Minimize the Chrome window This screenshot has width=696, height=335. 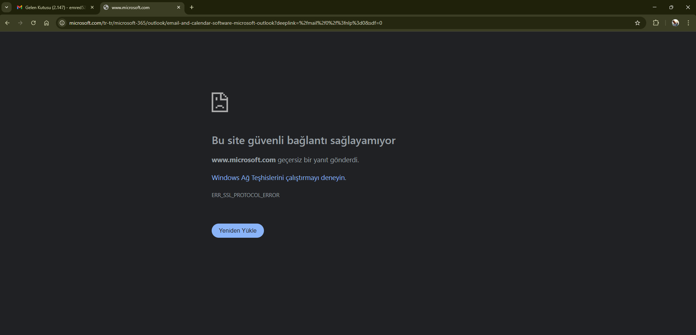(x=655, y=7)
